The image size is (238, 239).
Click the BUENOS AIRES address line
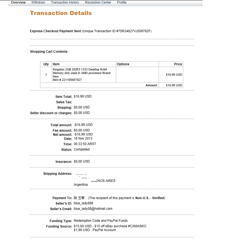pos(103,181)
